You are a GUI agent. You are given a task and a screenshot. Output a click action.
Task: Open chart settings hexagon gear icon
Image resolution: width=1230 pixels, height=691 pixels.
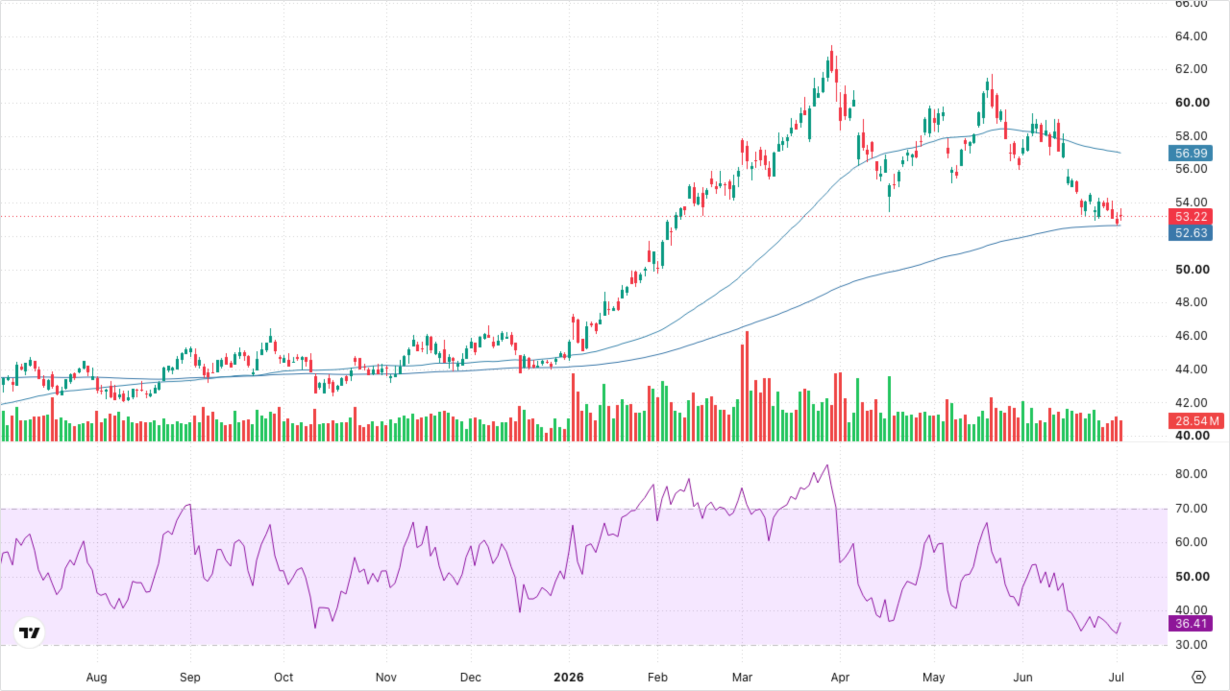pyautogui.click(x=1199, y=677)
